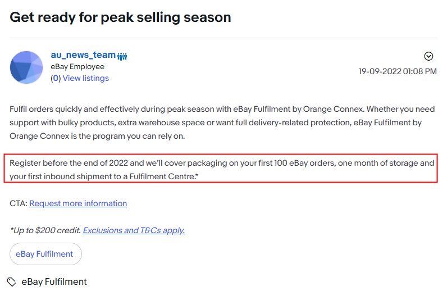Open the au_news_team user profile link
The image size is (447, 291).
83,54
